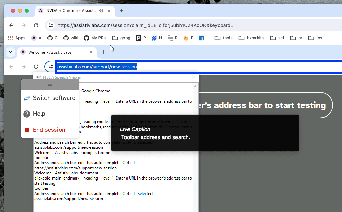This screenshot has width=342, height=212.
Task: Open the tab search chevron in remote Chrome
Action: click(11, 52)
